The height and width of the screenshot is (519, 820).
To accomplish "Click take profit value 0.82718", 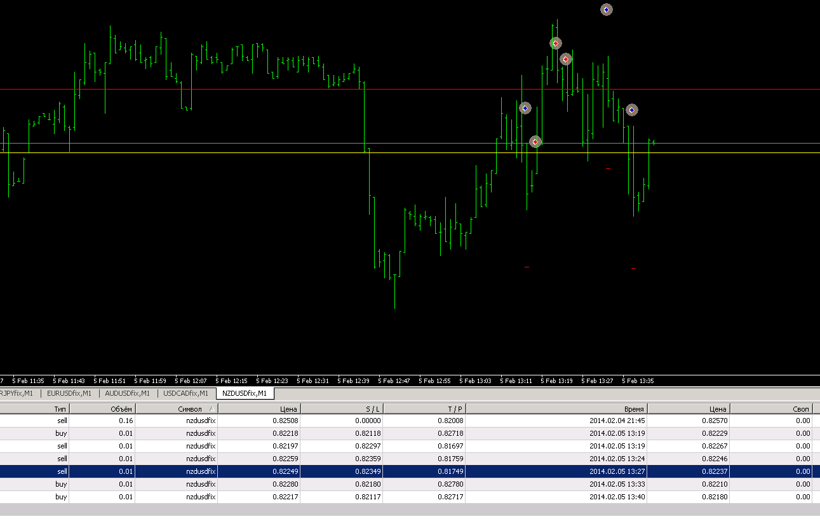I will 450,433.
